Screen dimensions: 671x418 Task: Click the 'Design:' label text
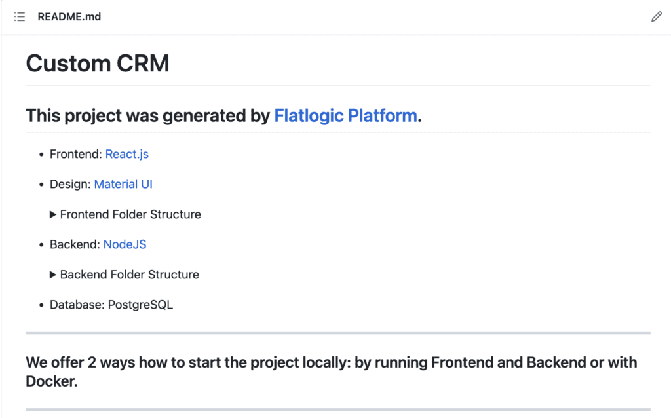[70, 184]
